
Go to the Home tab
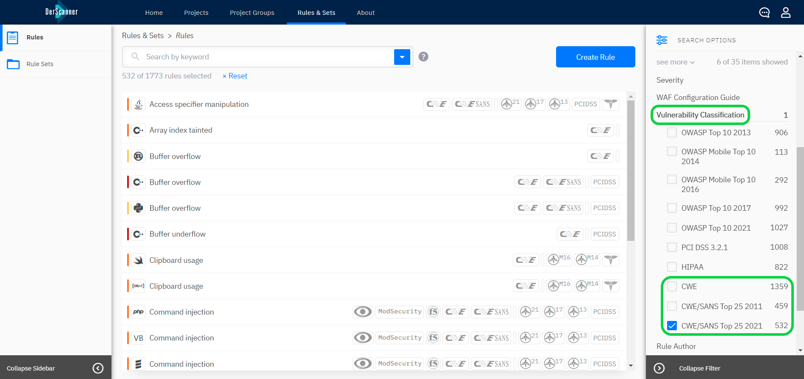[154, 13]
